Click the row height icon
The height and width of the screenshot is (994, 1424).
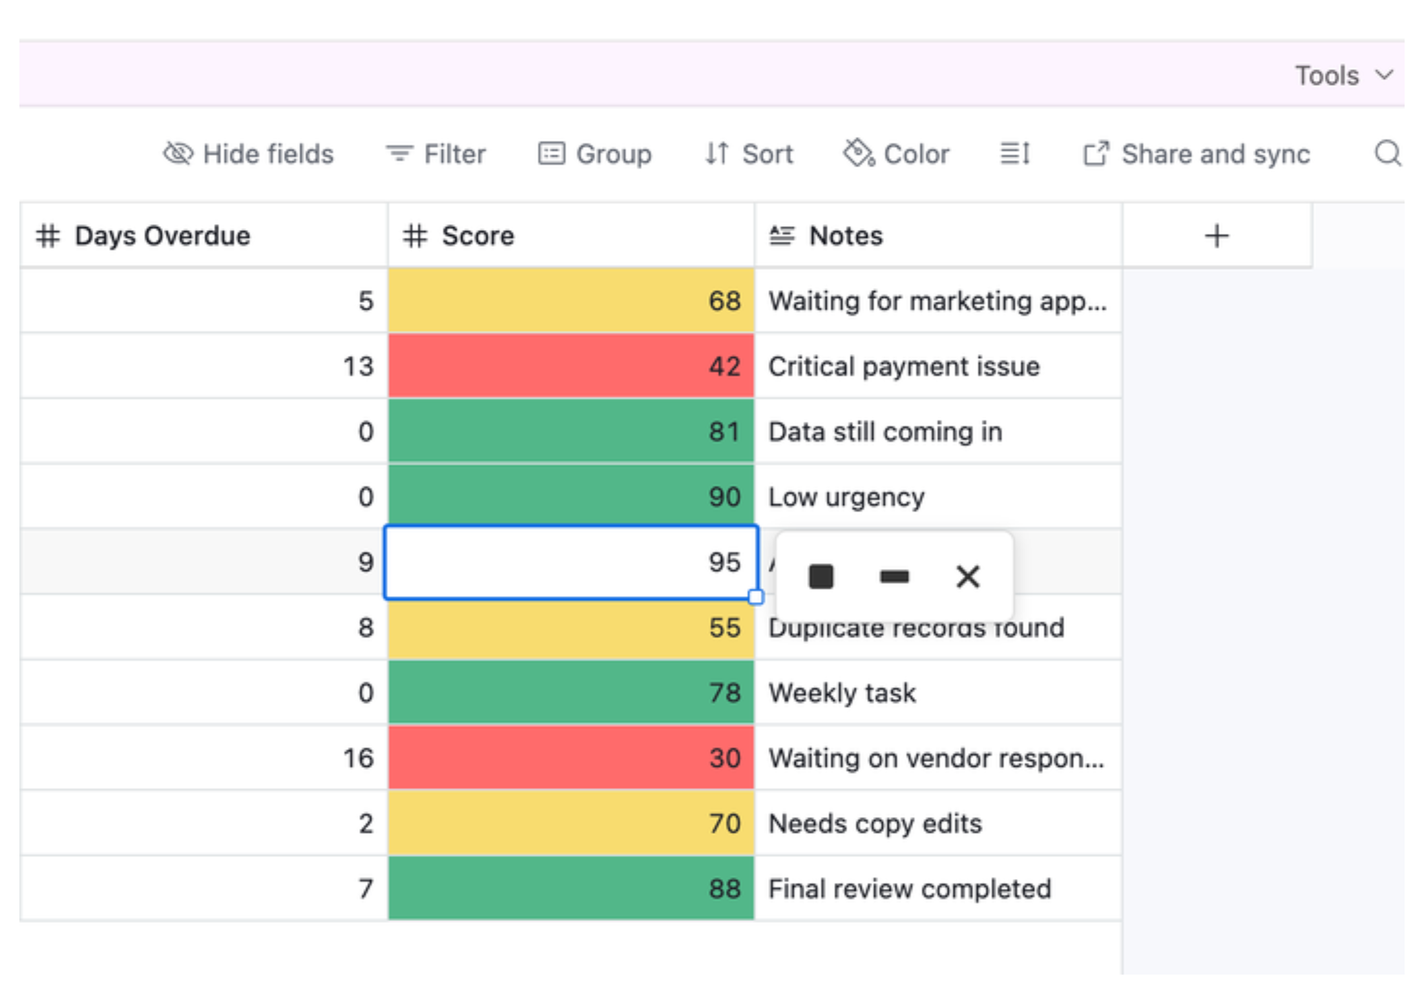point(1014,154)
